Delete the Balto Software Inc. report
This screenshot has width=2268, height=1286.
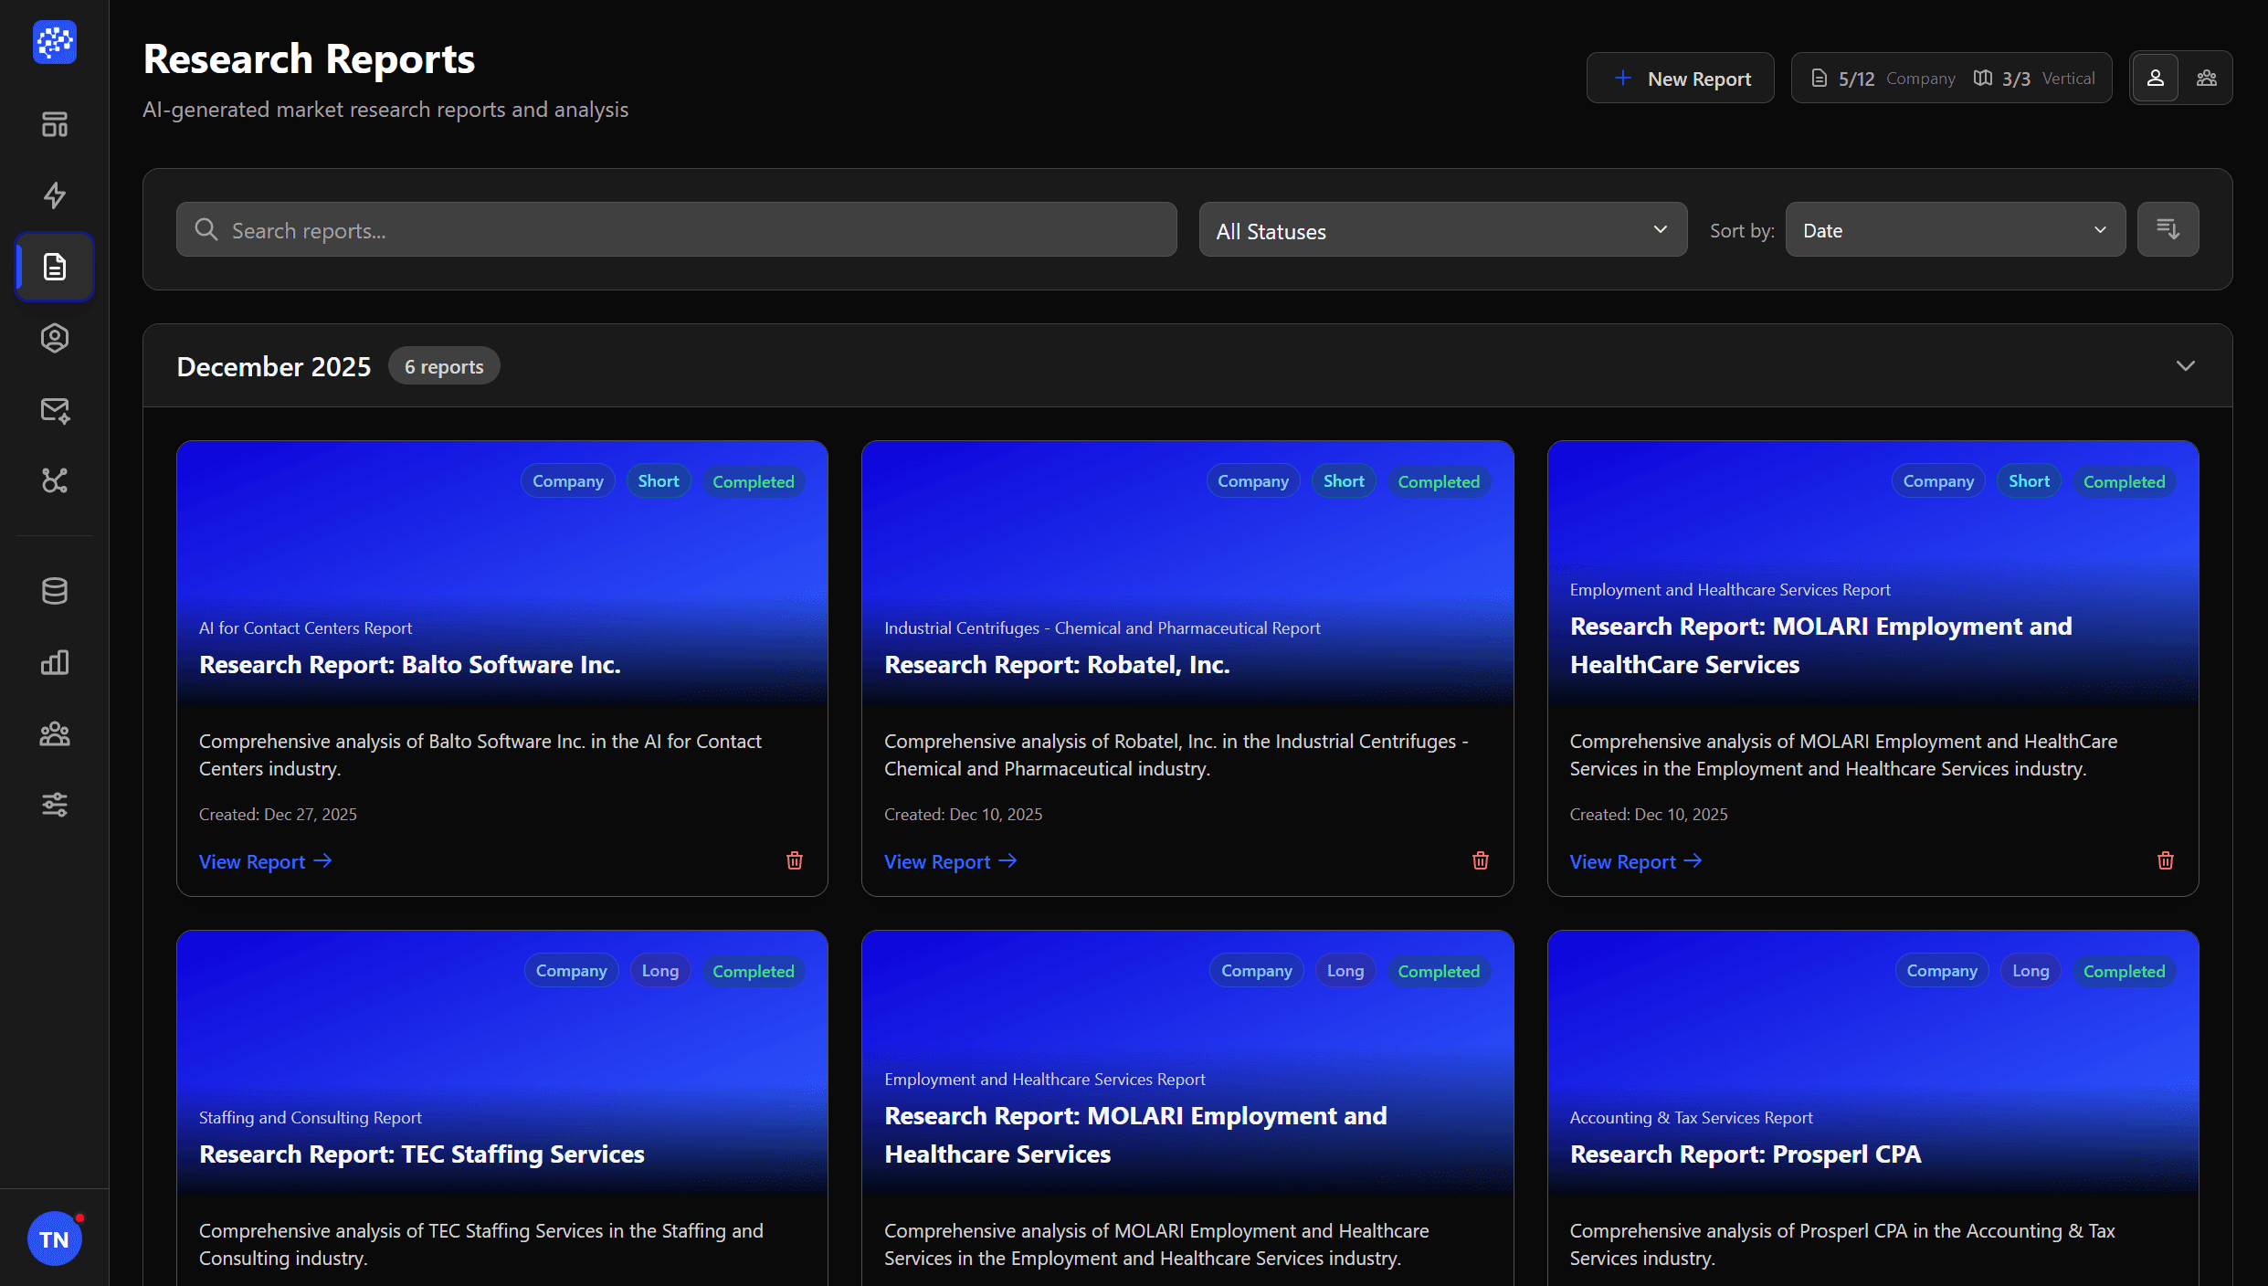[x=795, y=860]
